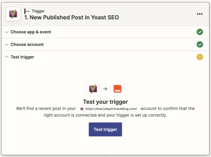211x157 pixels.
Task: Click the blue Test trigger button
Action: click(x=105, y=129)
